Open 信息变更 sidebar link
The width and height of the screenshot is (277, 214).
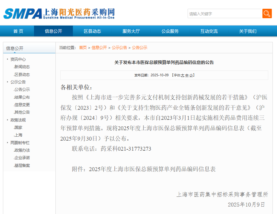pos(22,105)
